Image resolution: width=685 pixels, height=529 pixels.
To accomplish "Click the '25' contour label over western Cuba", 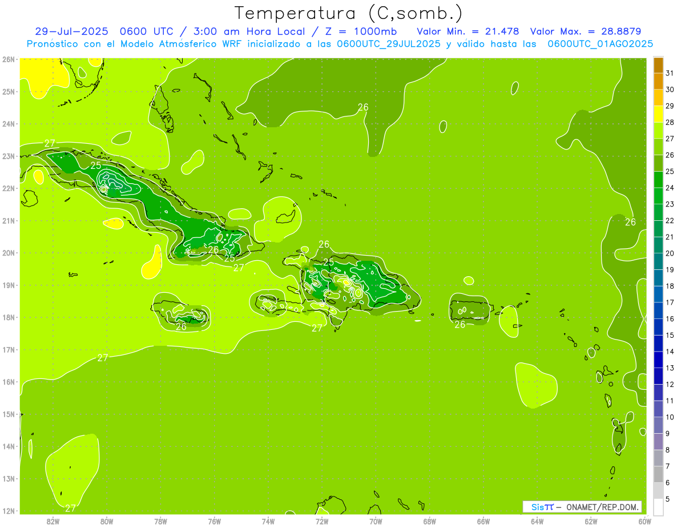I will (x=95, y=165).
